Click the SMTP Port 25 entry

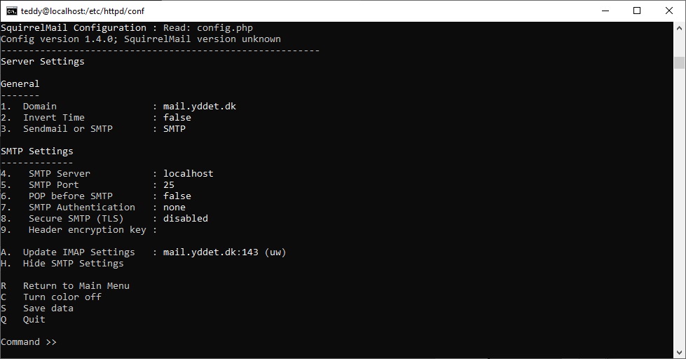[x=88, y=184]
